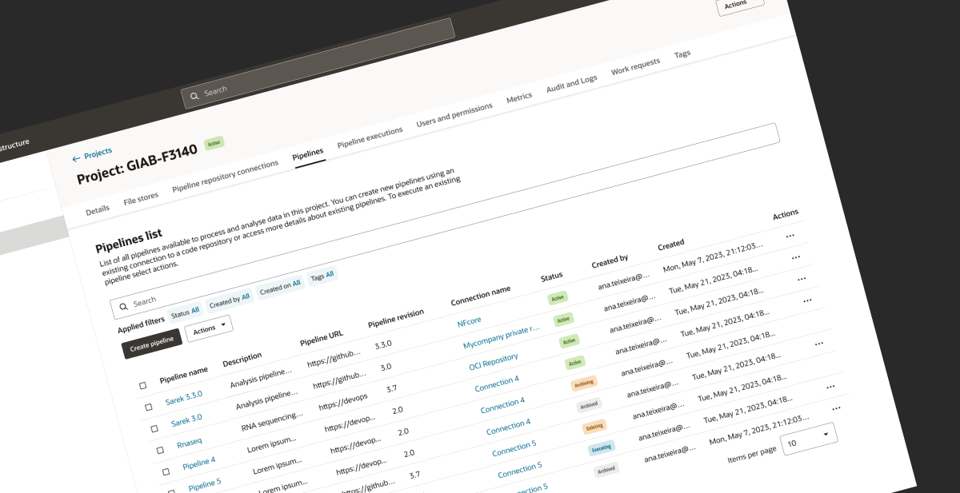This screenshot has height=493, width=960.
Task: Click the magnifier icon in pipelines list search
Action: pyautogui.click(x=122, y=305)
